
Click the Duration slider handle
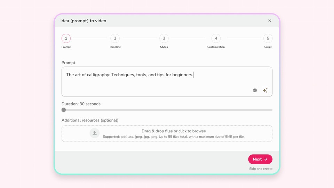[64, 110]
